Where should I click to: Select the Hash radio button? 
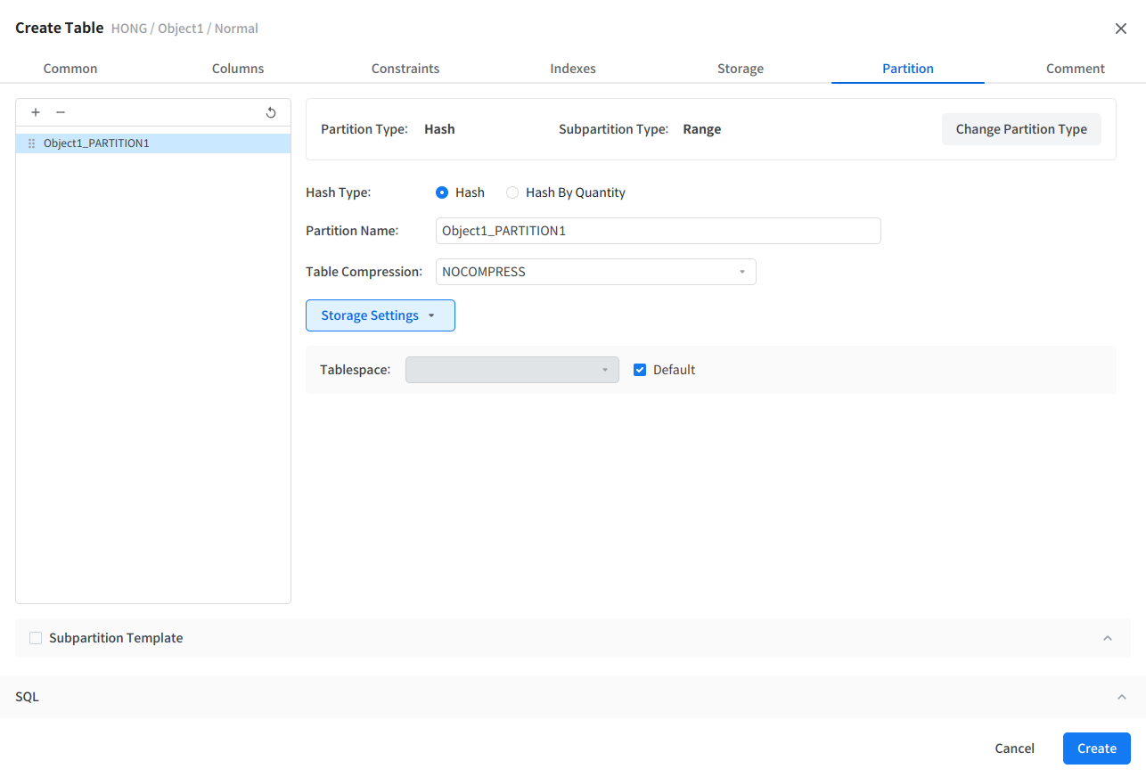(x=442, y=192)
